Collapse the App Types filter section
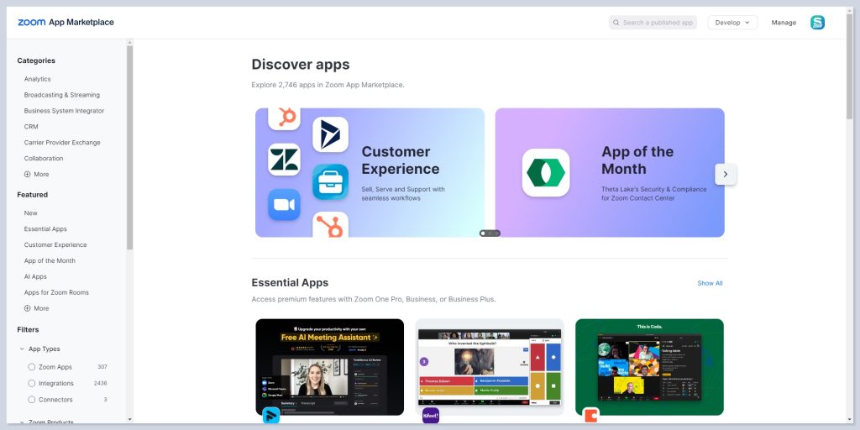This screenshot has width=860, height=430. coord(22,349)
